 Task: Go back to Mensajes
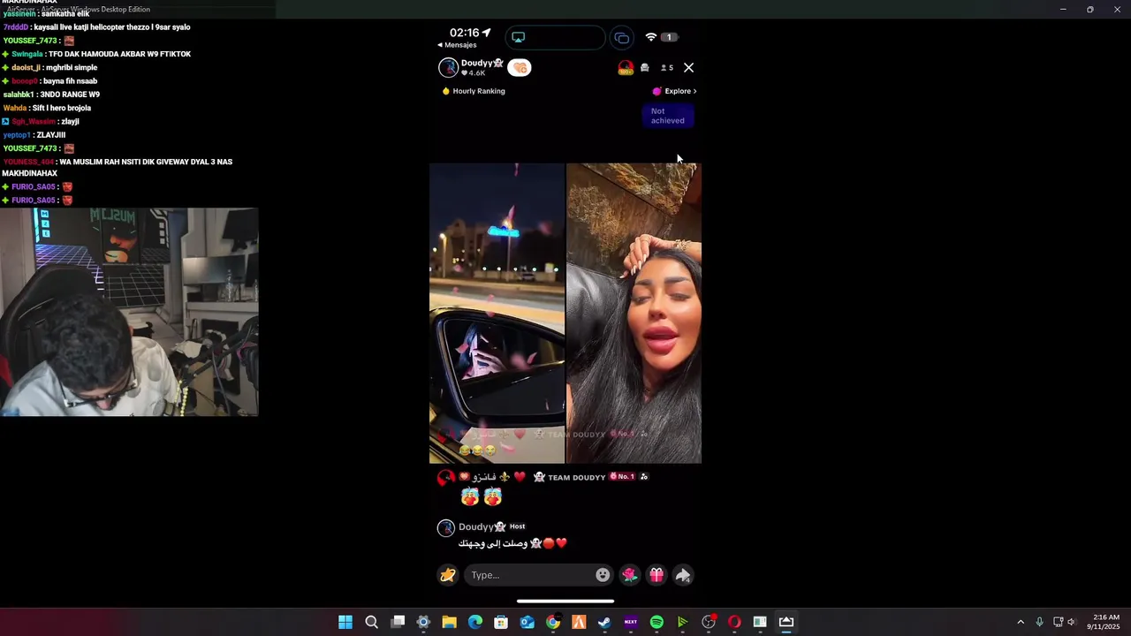pyautogui.click(x=457, y=45)
